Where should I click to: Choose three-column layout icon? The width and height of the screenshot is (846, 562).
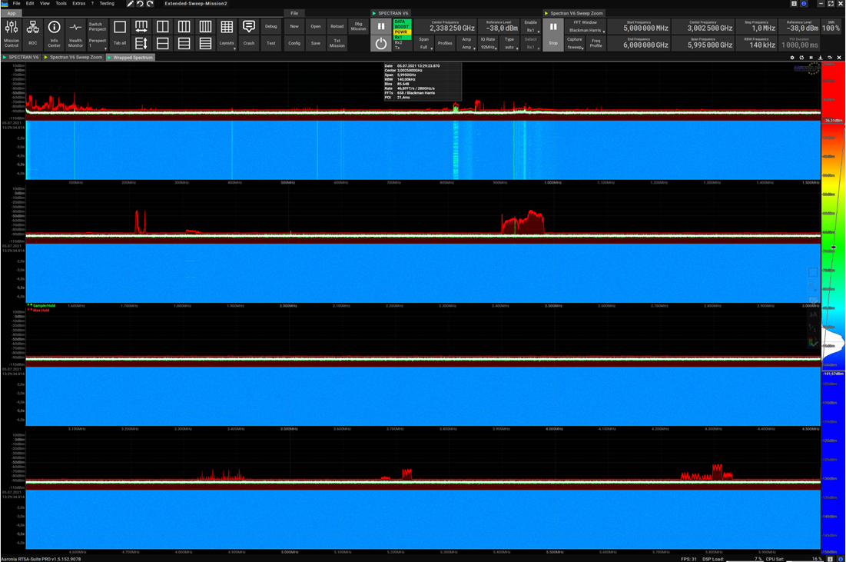(x=184, y=26)
